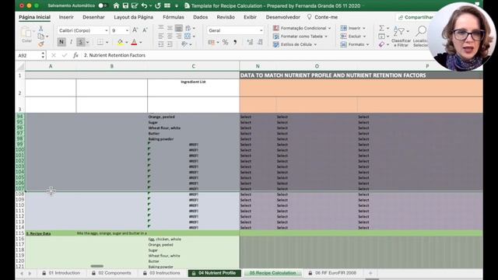Click the Cut scissors icon
The height and width of the screenshot is (280, 498).
click(40, 29)
